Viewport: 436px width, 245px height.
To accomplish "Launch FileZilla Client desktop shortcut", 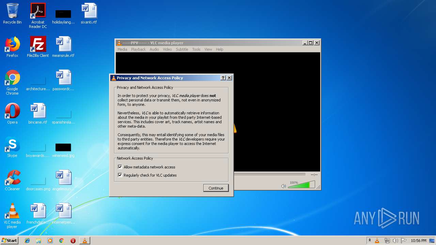I will click(38, 47).
